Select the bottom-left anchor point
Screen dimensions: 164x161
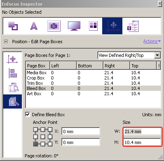(x=36, y=144)
